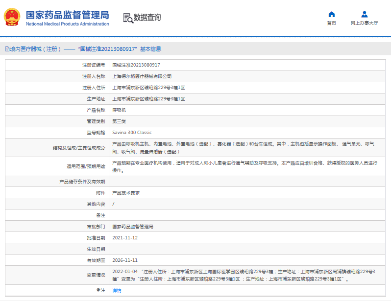Click the 生效日期 field label

click(96, 249)
